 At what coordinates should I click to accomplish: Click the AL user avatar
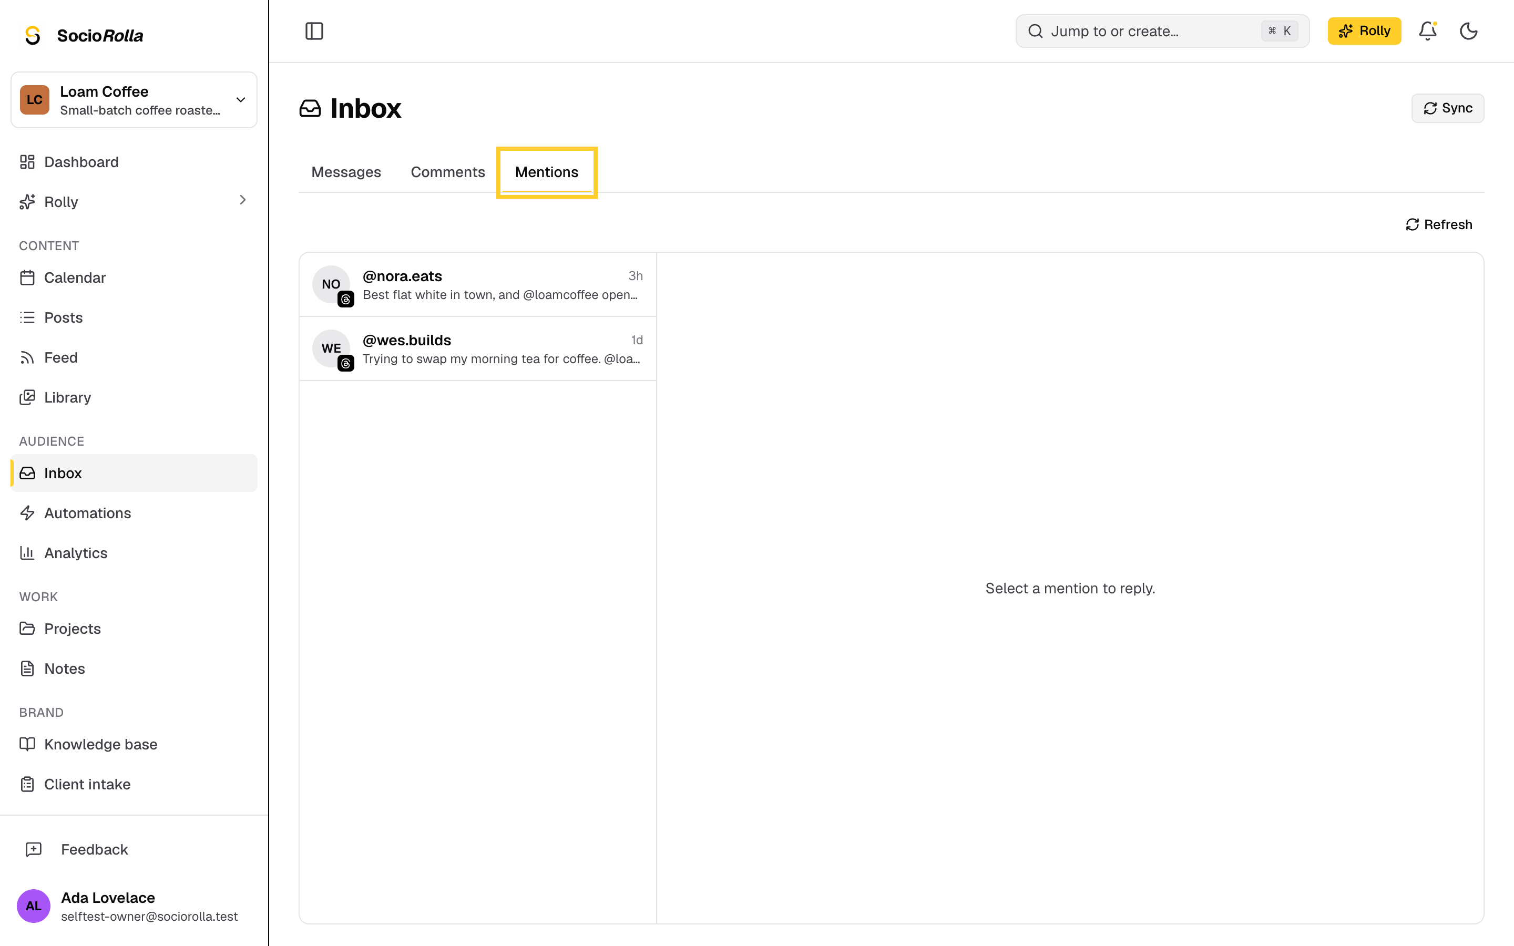click(x=34, y=906)
